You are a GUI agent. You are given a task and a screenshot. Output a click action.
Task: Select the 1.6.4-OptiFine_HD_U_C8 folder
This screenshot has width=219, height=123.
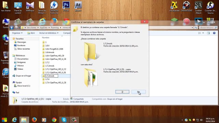click(55, 59)
